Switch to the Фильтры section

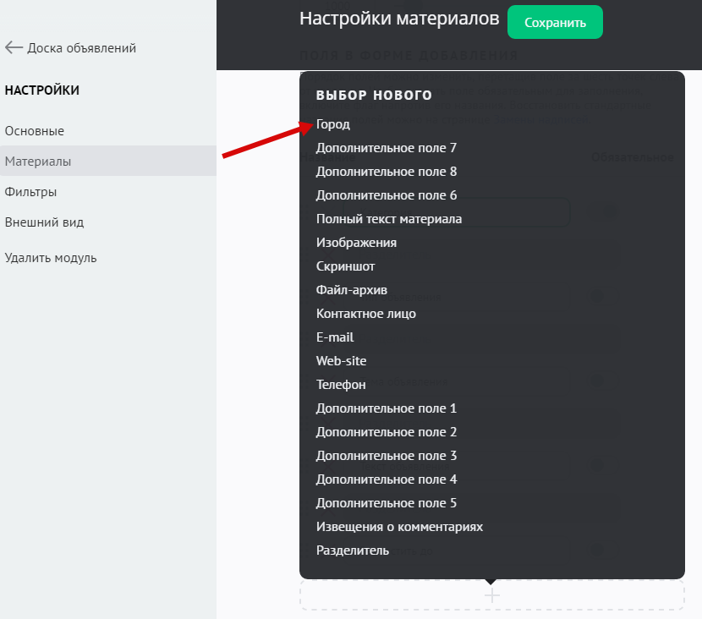point(31,192)
